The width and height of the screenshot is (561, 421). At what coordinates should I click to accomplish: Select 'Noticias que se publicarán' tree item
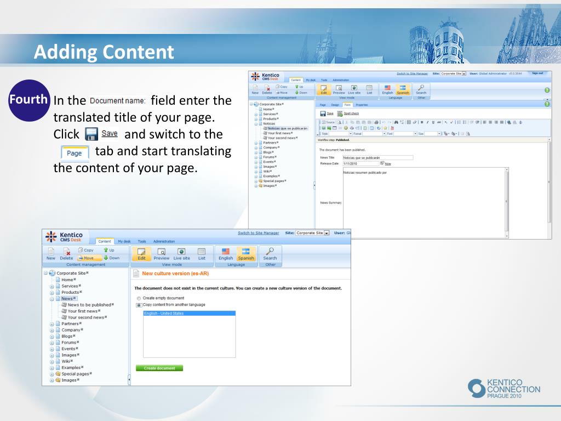point(287,128)
